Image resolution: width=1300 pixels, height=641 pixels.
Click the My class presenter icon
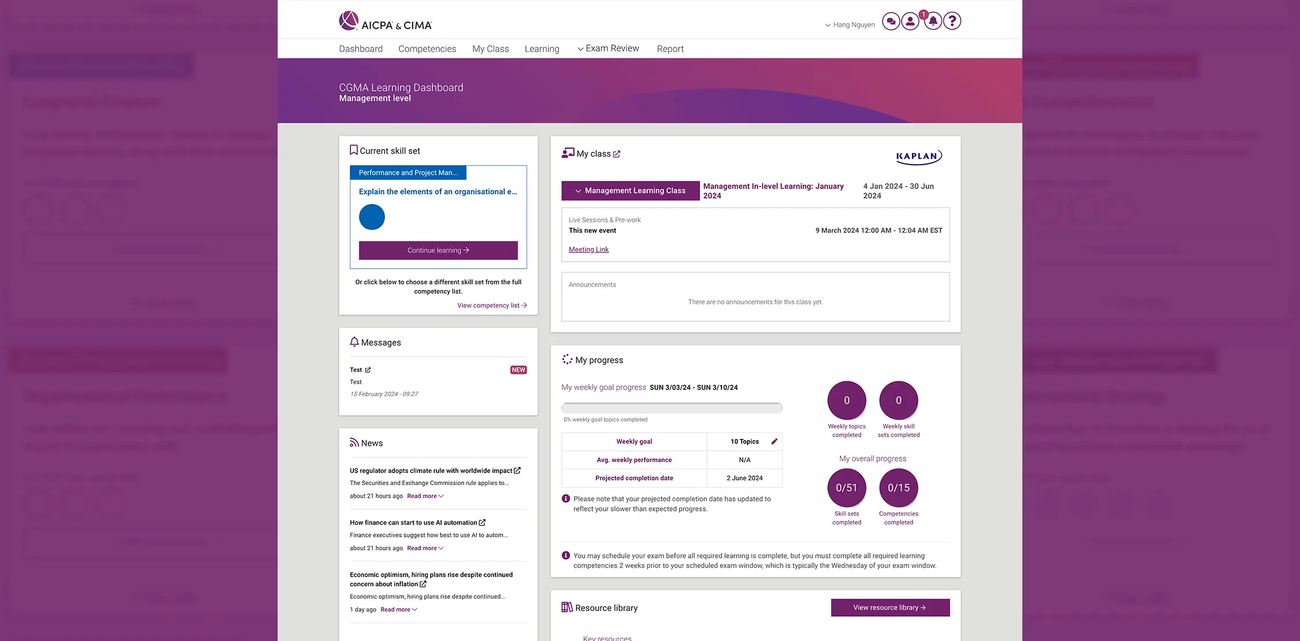tap(568, 153)
